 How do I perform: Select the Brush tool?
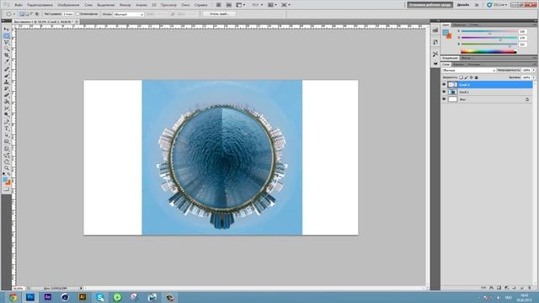point(7,75)
